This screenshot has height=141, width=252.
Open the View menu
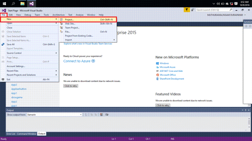(19, 15)
